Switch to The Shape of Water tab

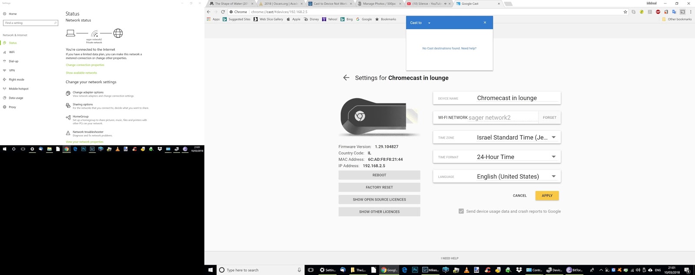(x=231, y=3)
